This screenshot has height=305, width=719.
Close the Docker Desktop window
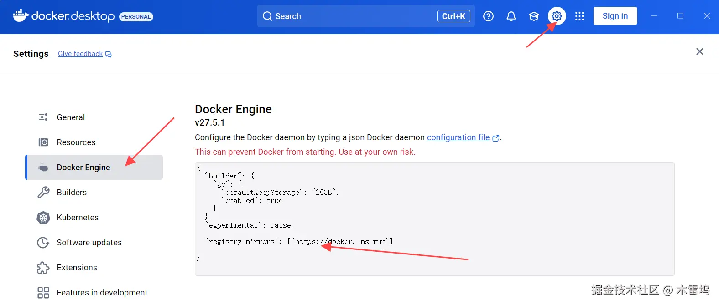pyautogui.click(x=707, y=16)
